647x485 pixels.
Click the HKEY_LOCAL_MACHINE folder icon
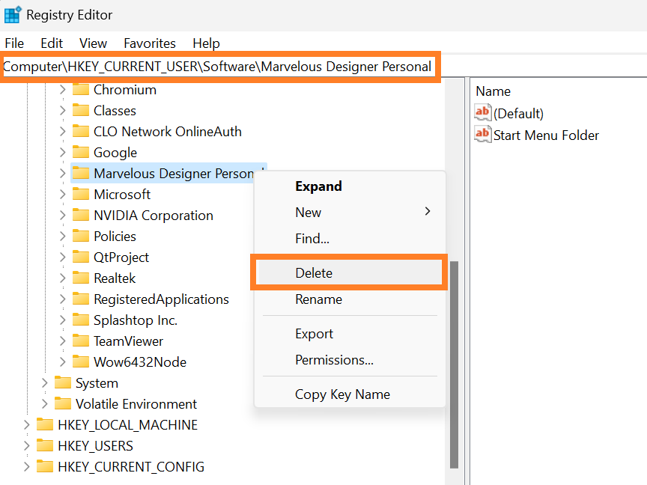pyautogui.click(x=45, y=425)
